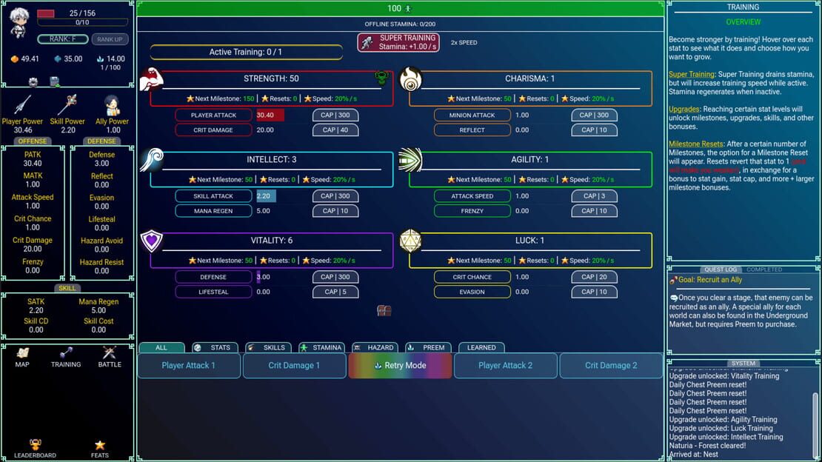
Task: Click the Player Attack progress bar
Action: [270, 115]
